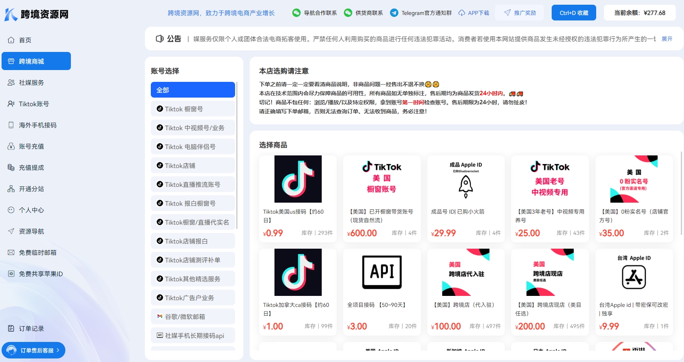The width and height of the screenshot is (684, 362).
Task: Select Tiktok直播推流账号 category
Action: tap(193, 184)
